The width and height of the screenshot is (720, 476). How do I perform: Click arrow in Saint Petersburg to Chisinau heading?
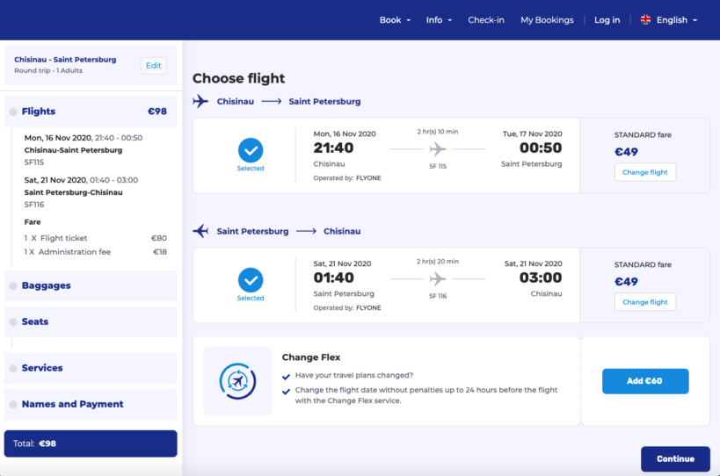306,232
